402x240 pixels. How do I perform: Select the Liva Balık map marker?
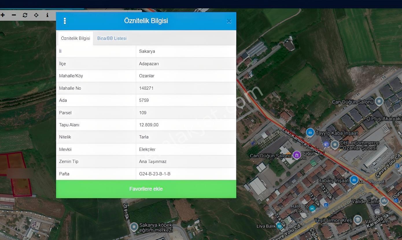pyautogui.click(x=279, y=226)
